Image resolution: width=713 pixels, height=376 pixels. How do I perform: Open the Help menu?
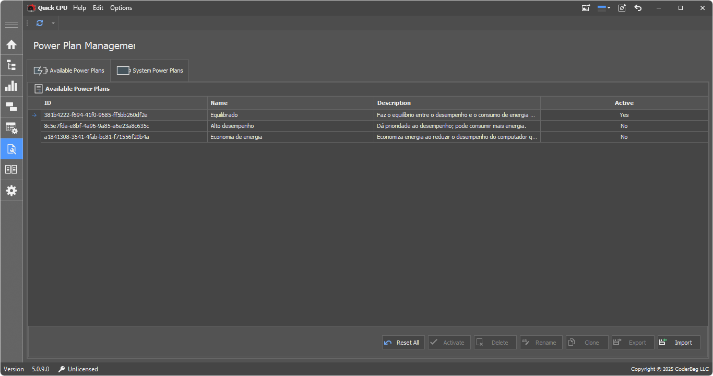pyautogui.click(x=79, y=8)
